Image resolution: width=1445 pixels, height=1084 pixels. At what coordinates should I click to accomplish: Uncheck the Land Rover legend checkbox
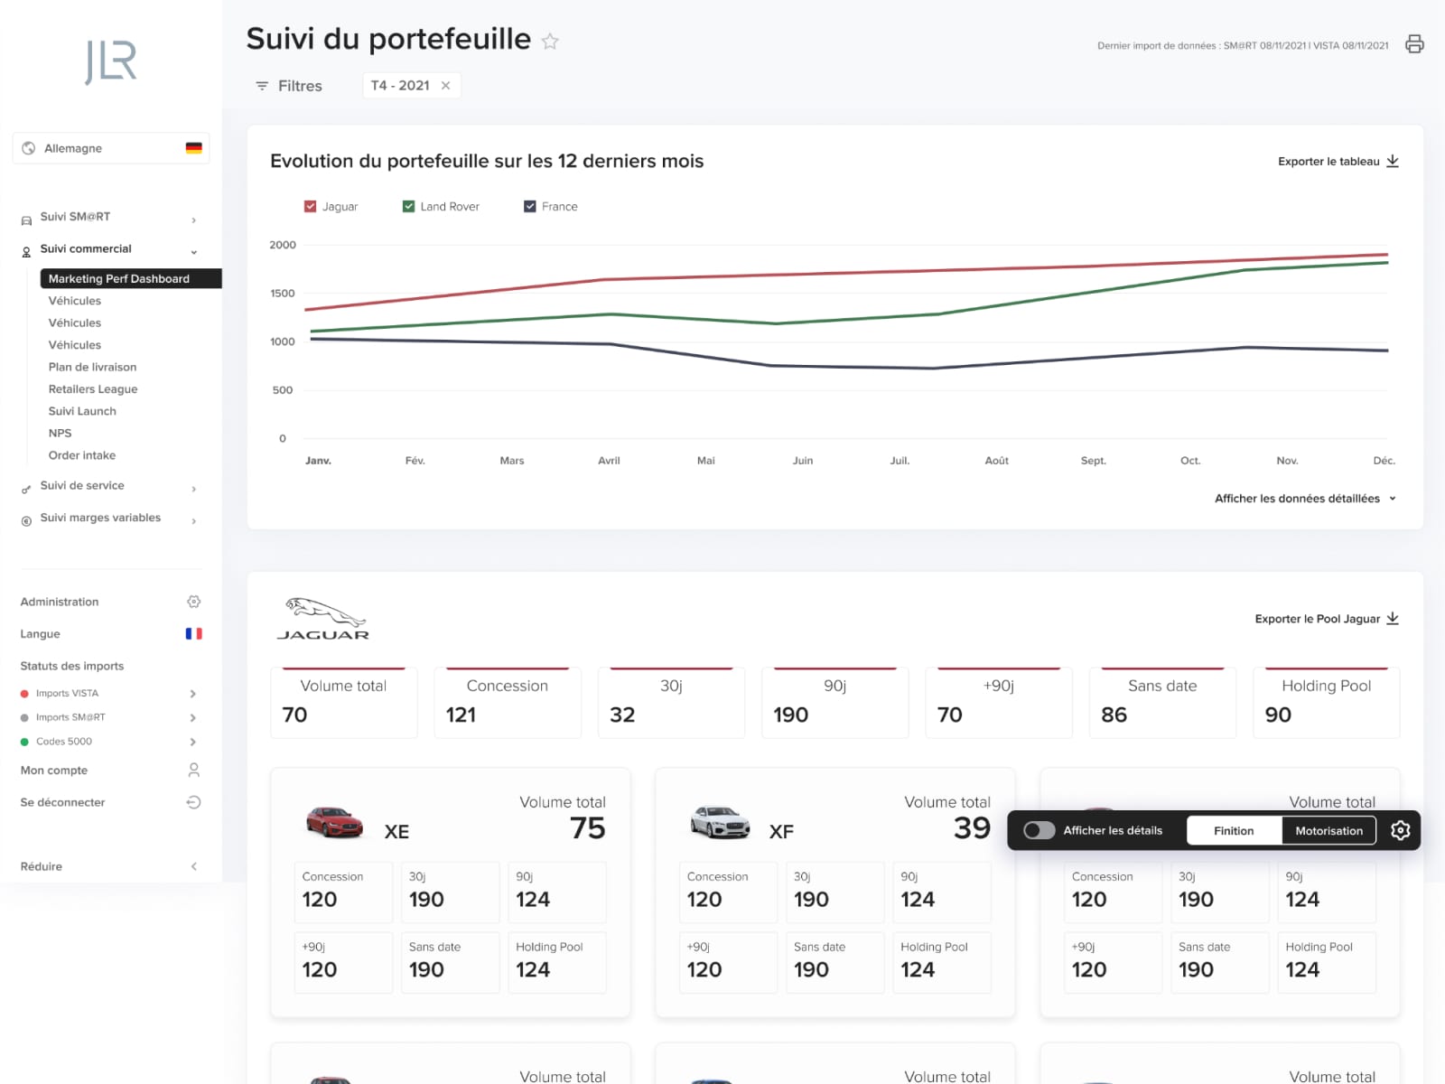pyautogui.click(x=408, y=206)
